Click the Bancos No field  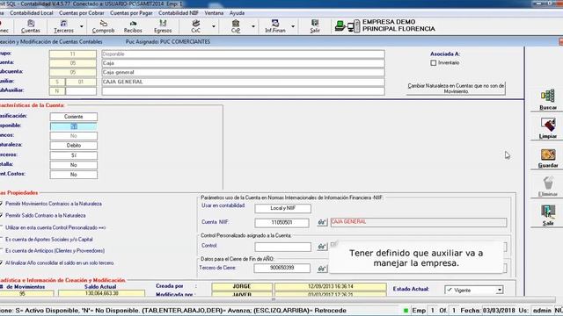coord(74,136)
